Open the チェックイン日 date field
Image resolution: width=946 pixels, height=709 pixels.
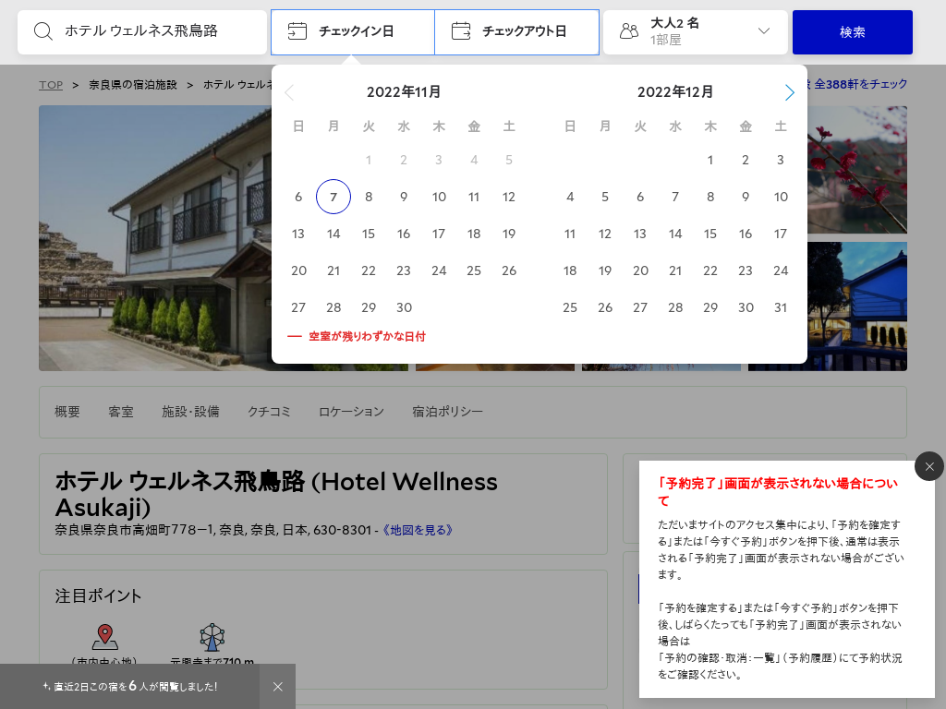pos(353,32)
